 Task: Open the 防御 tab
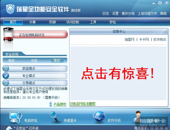tap(52, 22)
